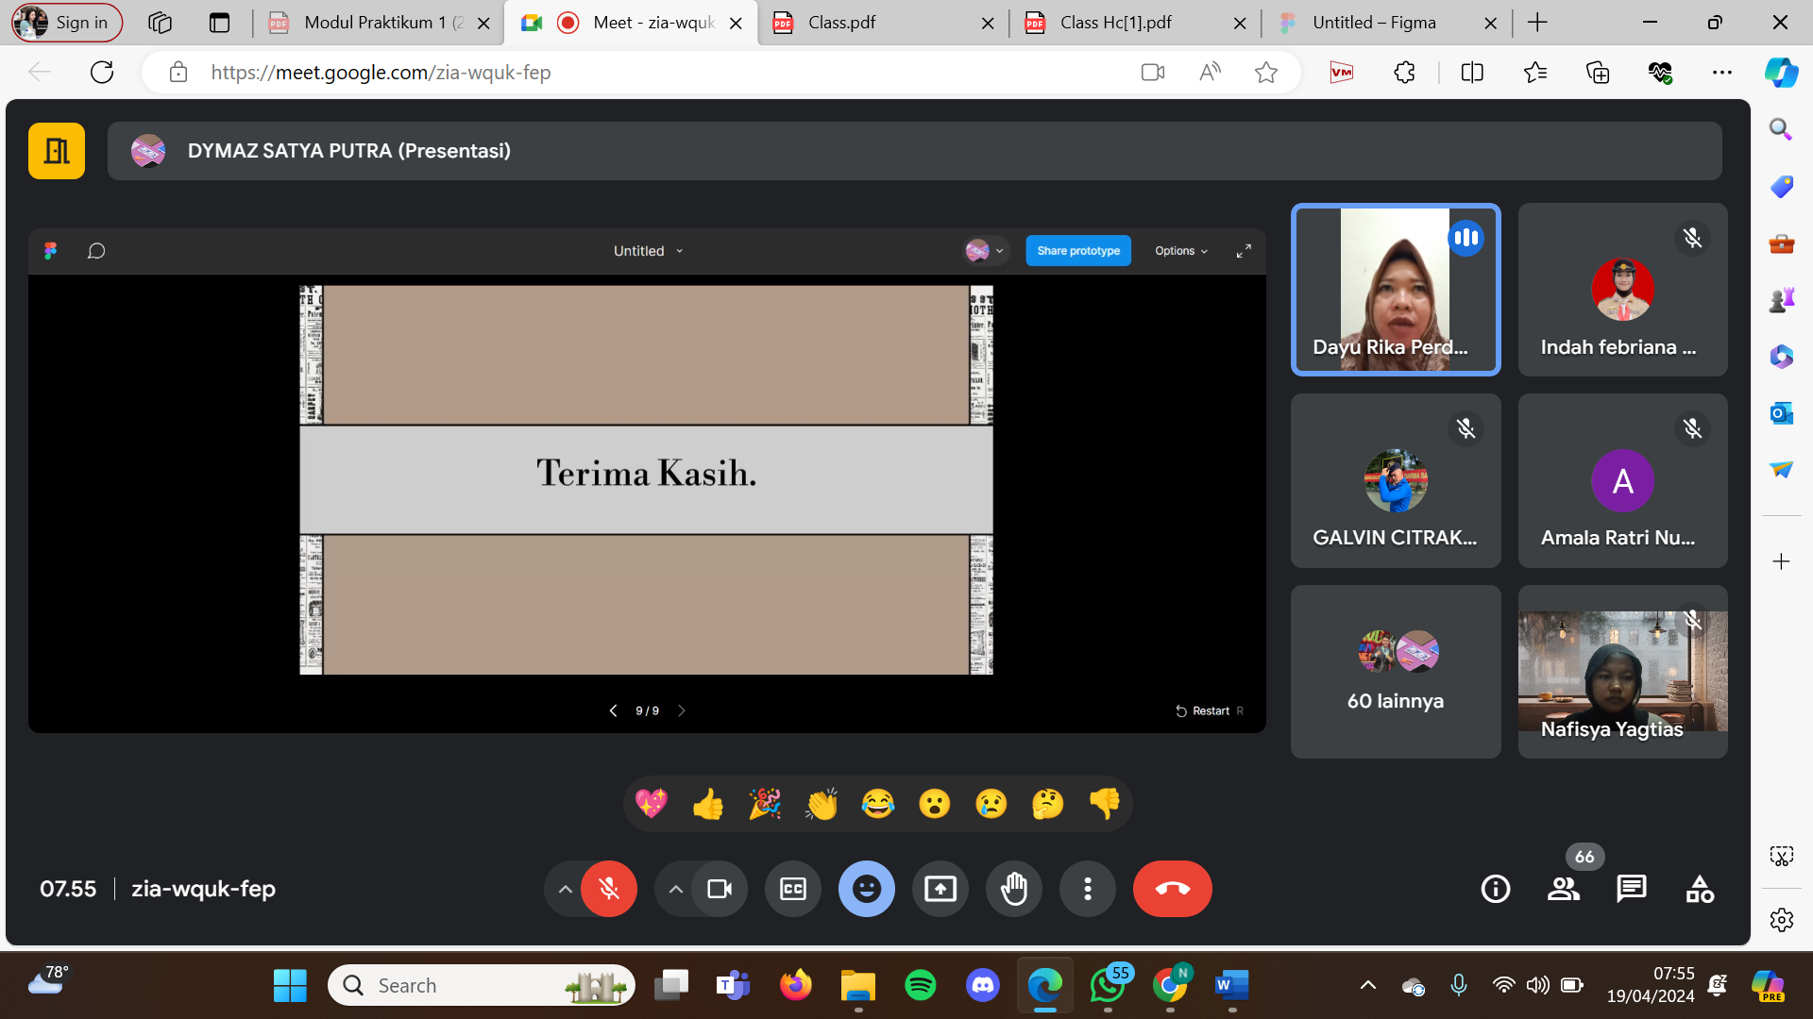Open the emoji reactions button

point(866,889)
